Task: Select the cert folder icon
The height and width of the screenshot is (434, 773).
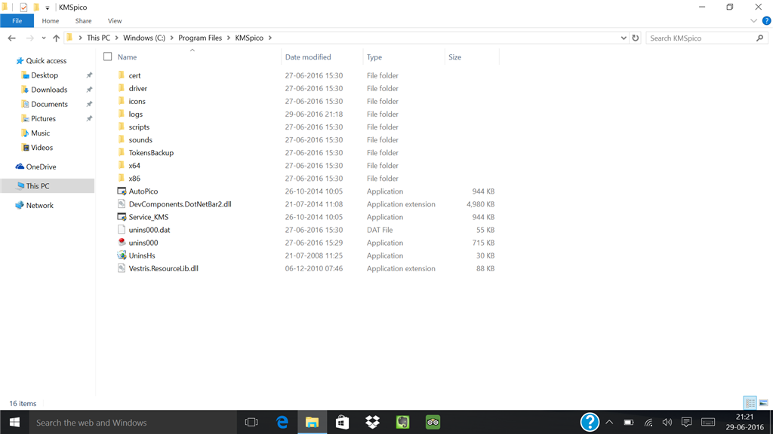Action: coord(122,75)
